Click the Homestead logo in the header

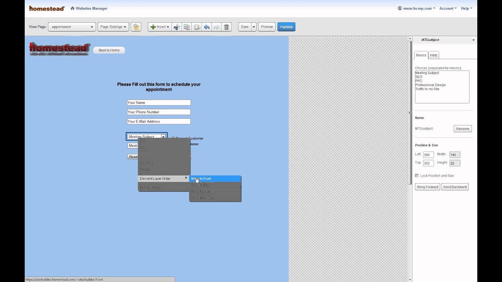pyautogui.click(x=47, y=8)
